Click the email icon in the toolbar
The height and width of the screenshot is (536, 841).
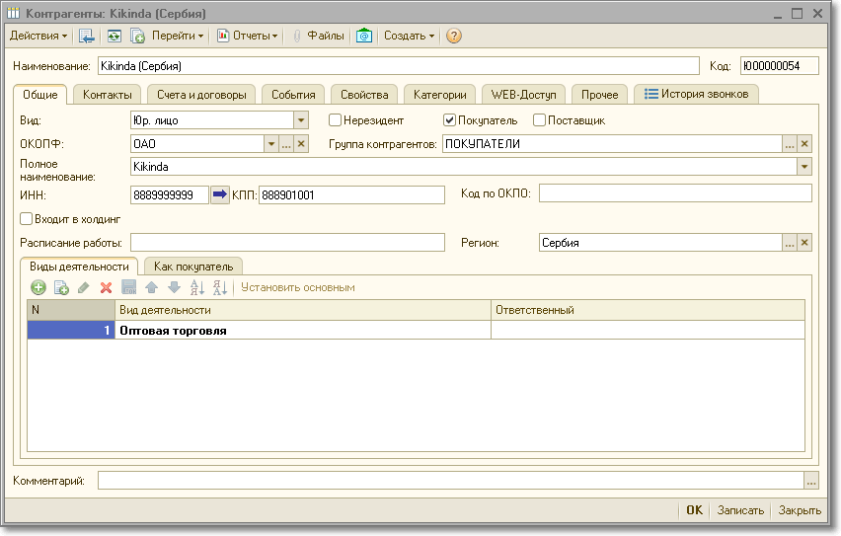[x=364, y=36]
